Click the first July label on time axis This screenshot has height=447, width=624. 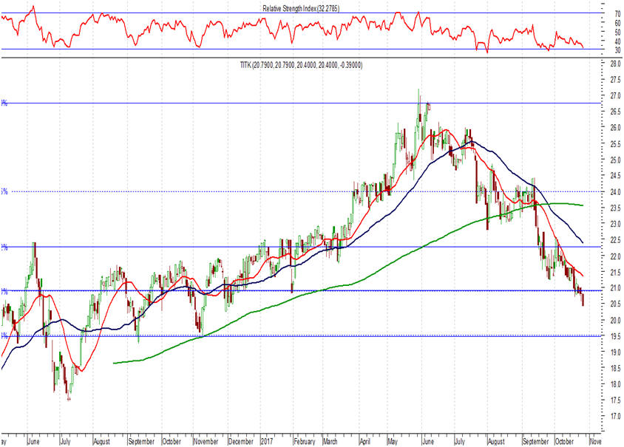point(65,441)
